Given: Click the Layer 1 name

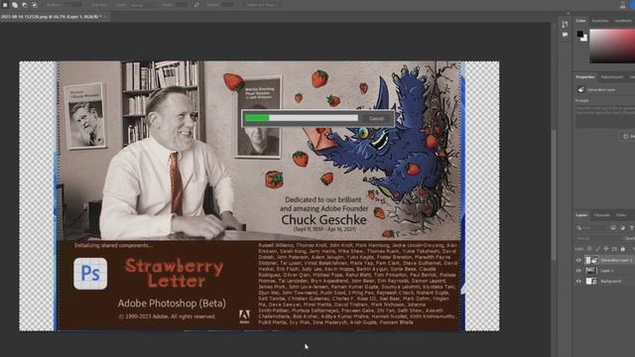Looking at the screenshot, I should (x=607, y=271).
